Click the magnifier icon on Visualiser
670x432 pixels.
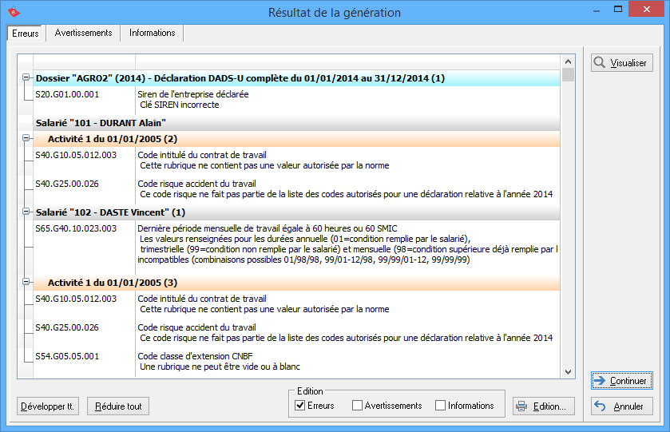click(600, 62)
